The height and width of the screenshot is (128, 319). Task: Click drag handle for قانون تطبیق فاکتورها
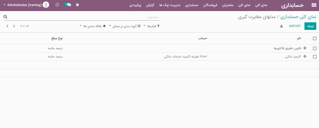pos(305,48)
